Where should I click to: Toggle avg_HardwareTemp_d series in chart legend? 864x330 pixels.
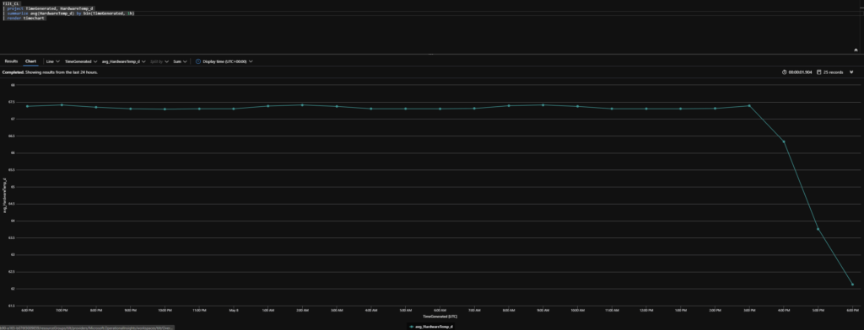(431, 327)
